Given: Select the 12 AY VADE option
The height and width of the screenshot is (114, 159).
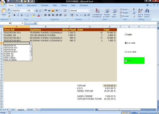Looking at the screenshot, I should point(126,52).
